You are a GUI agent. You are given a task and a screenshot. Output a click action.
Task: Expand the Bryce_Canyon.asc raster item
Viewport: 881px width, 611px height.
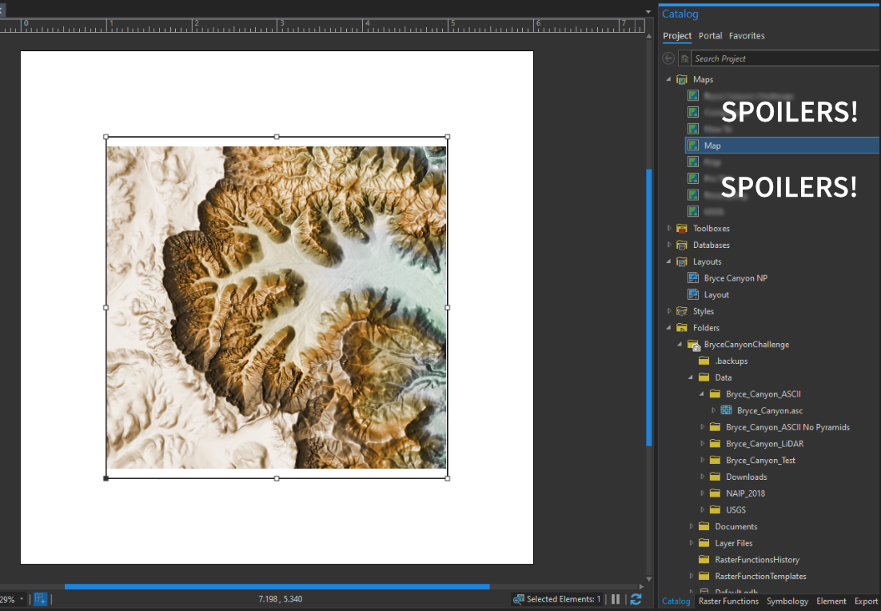(x=713, y=411)
